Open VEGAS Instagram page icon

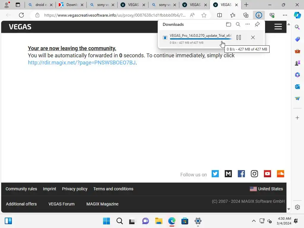pyautogui.click(x=254, y=174)
